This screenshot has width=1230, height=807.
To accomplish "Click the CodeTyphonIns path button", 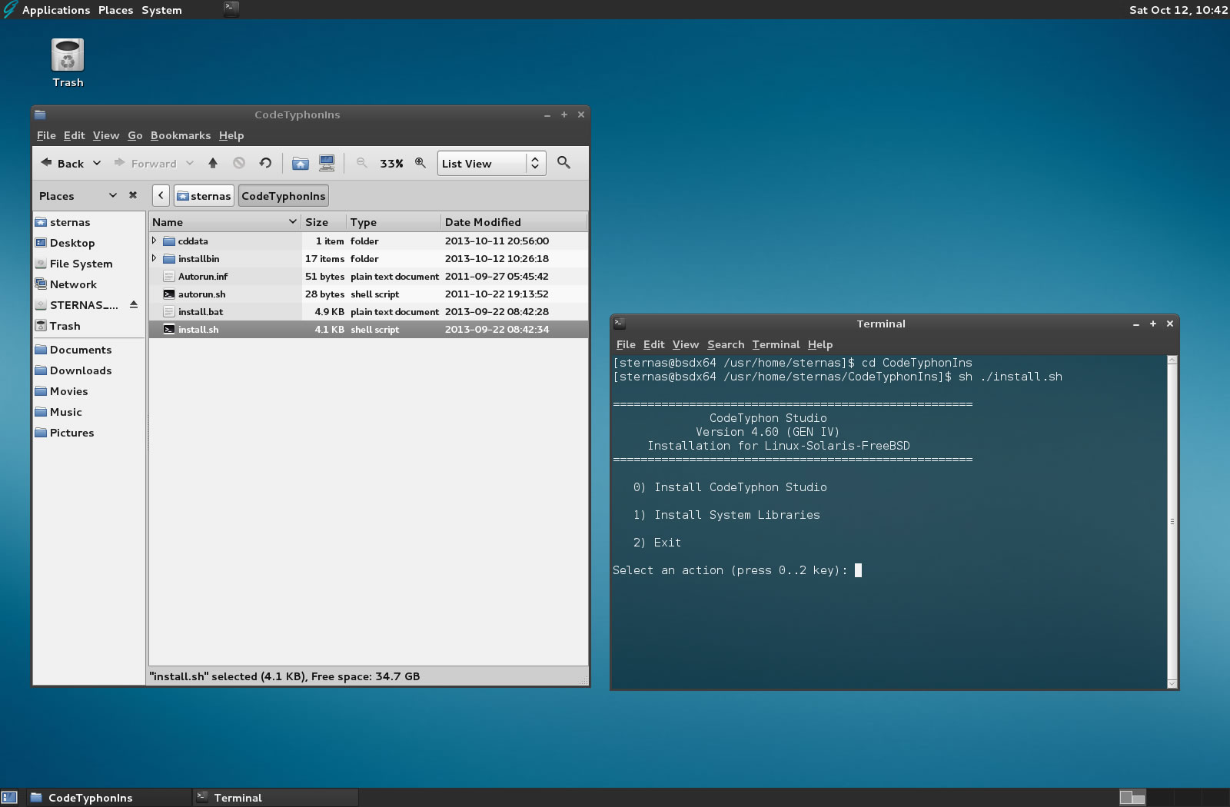I will point(284,195).
